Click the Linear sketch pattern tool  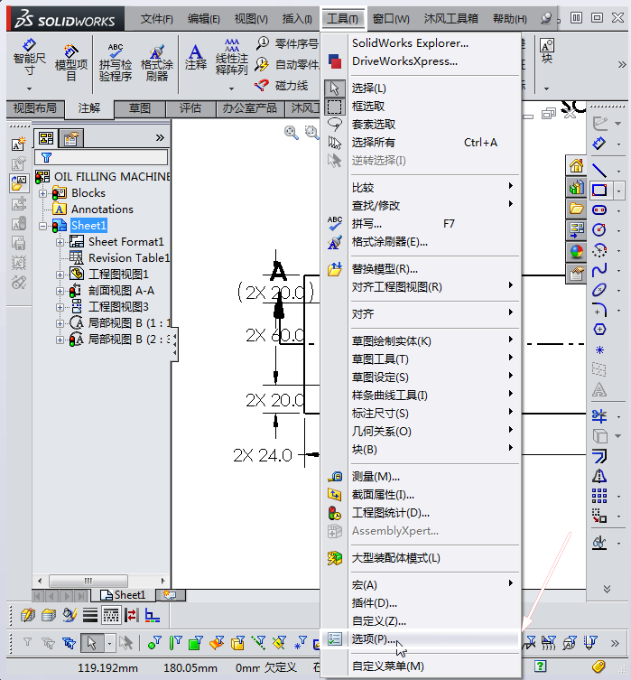click(599, 496)
